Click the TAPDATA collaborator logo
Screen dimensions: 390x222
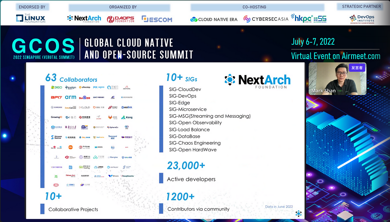tap(99, 137)
